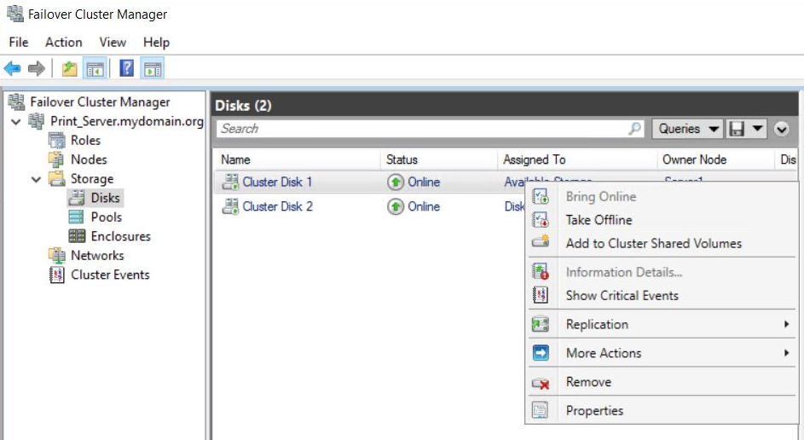Select Cluster Events in the tree
The image size is (804, 440).
110,275
